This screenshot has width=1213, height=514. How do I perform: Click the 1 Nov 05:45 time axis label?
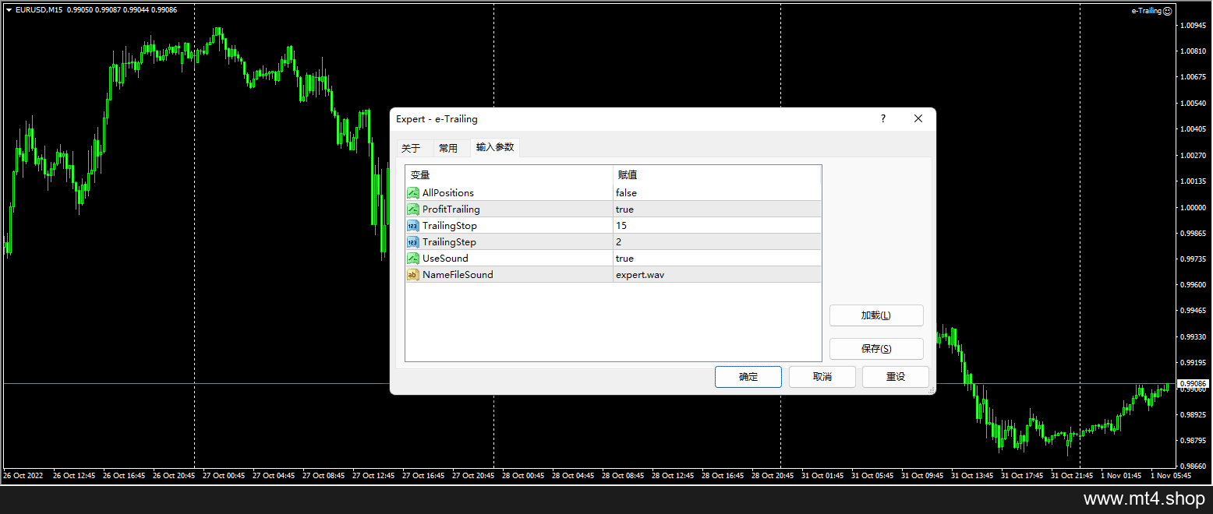point(1170,475)
